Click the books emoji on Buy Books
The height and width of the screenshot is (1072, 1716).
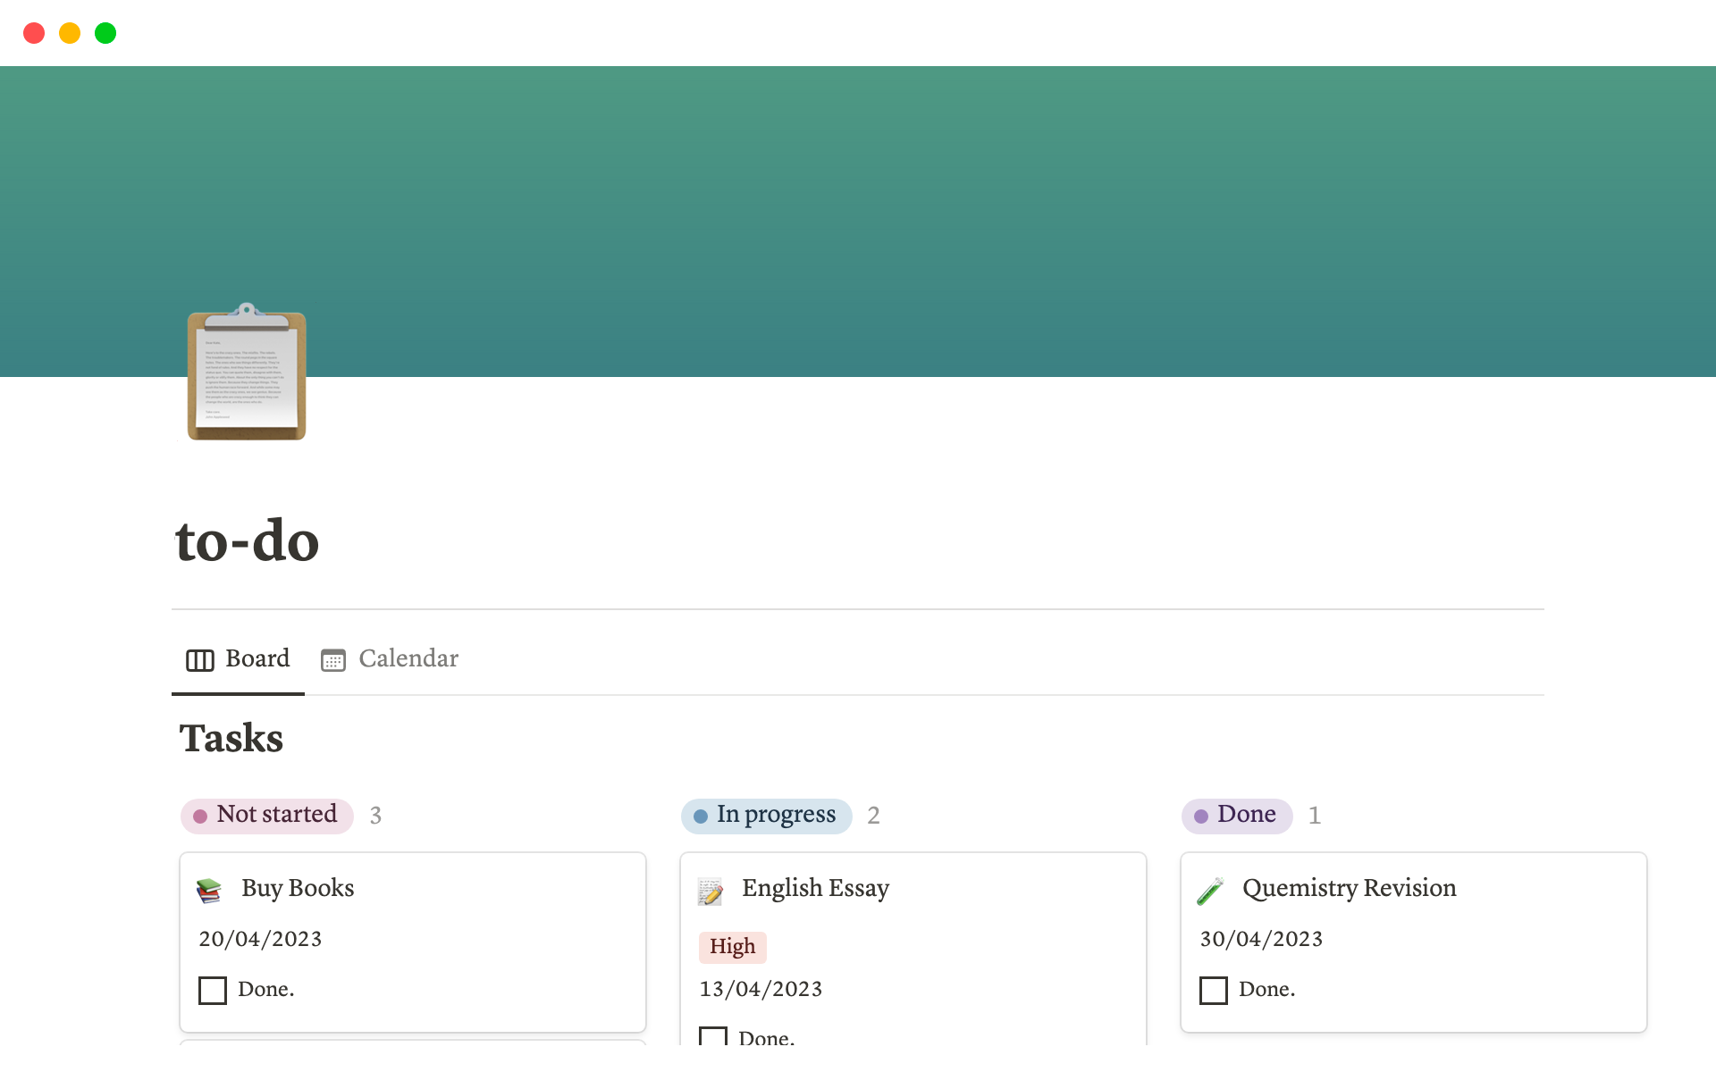tap(209, 890)
